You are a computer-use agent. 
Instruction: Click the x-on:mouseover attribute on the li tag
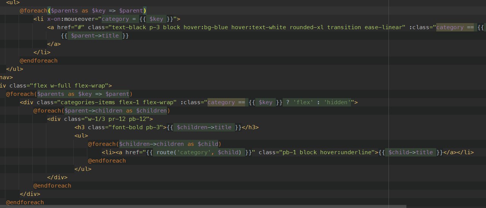71,19
